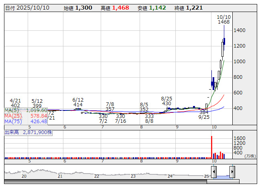Click the 6/12 414 price annotation
Screen dimensions: 262x188
click(x=78, y=102)
